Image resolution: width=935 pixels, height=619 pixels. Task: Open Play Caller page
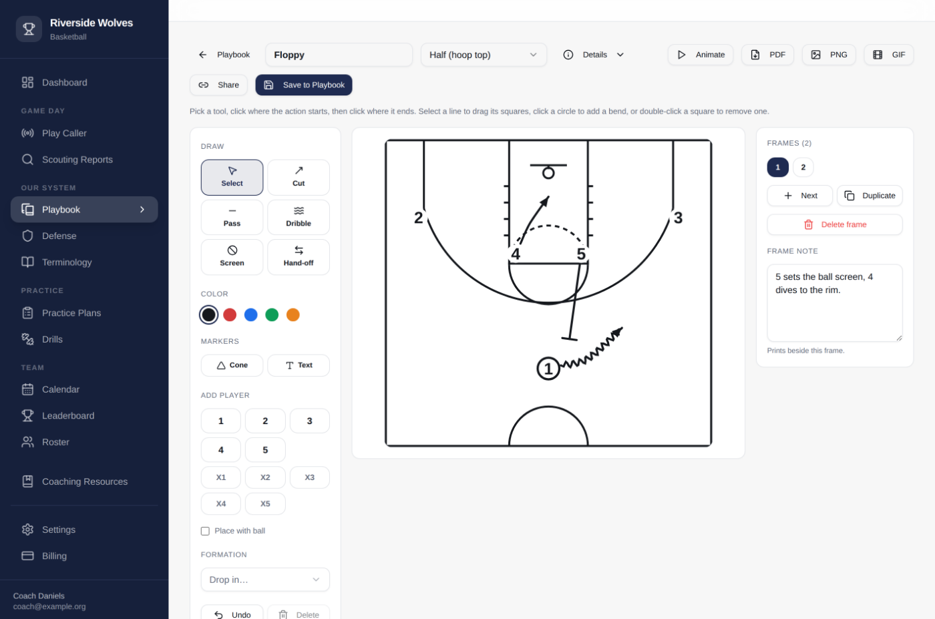tap(84, 133)
